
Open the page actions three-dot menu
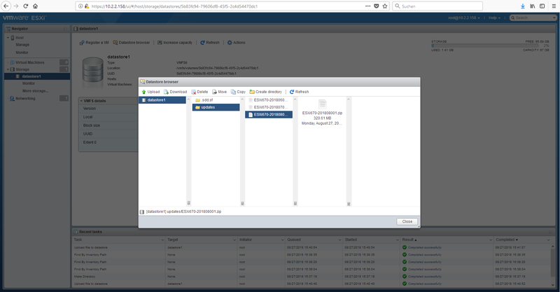[368, 6]
